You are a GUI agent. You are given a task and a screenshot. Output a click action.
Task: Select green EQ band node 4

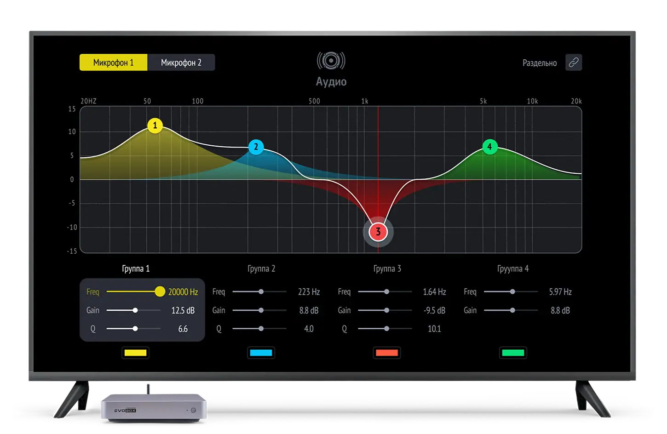pyautogui.click(x=489, y=147)
